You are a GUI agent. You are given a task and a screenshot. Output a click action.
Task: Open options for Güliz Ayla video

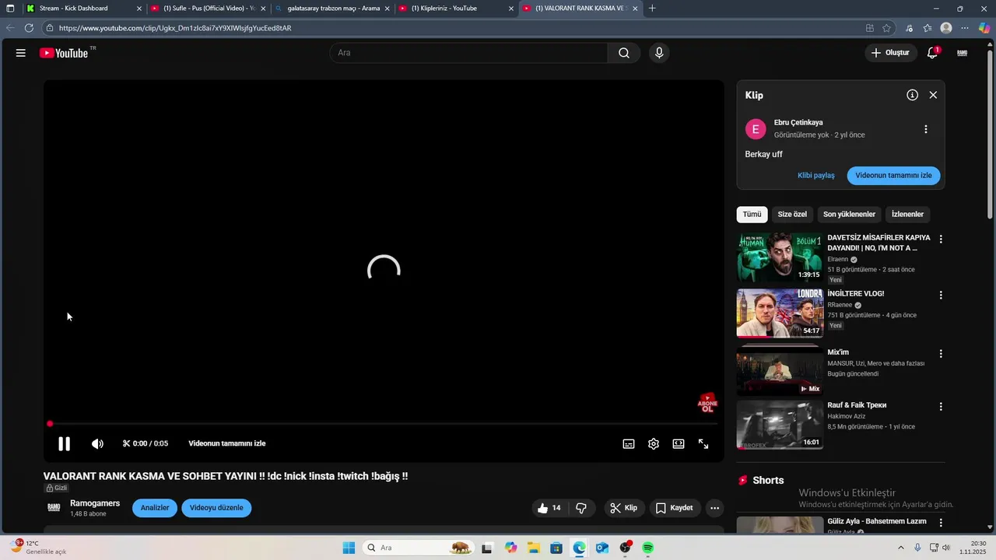941,523
